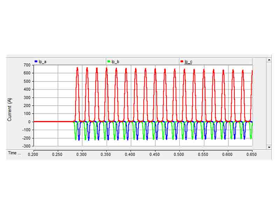The image size is (277, 214).
Task: Select the underlined Ip_c legend label
Action: click(x=188, y=62)
